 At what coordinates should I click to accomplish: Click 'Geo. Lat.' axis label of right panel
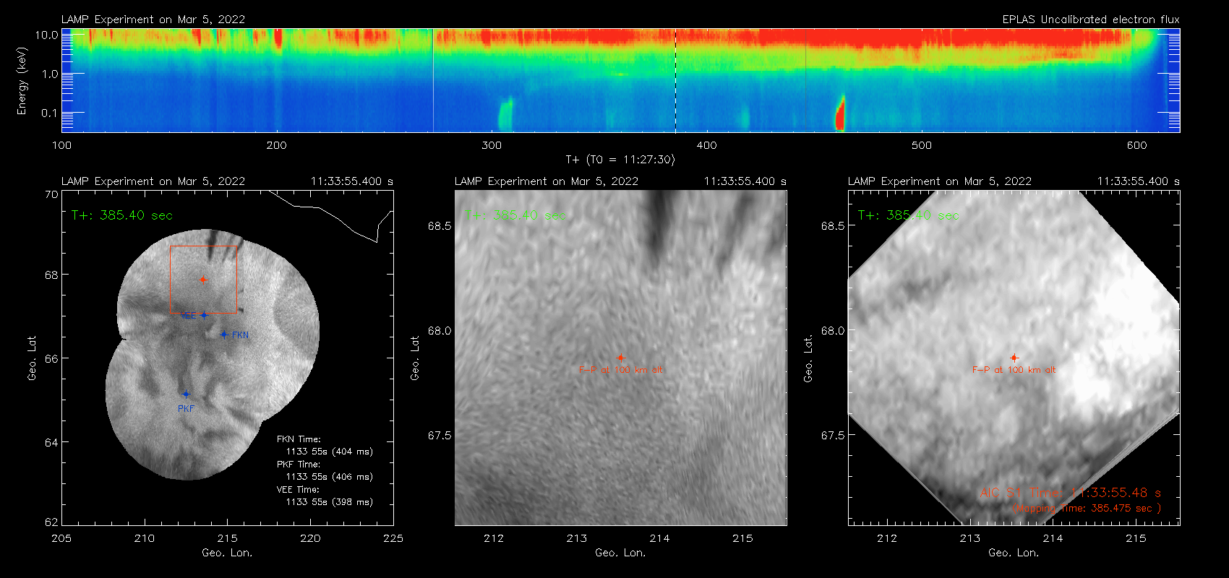tap(808, 358)
